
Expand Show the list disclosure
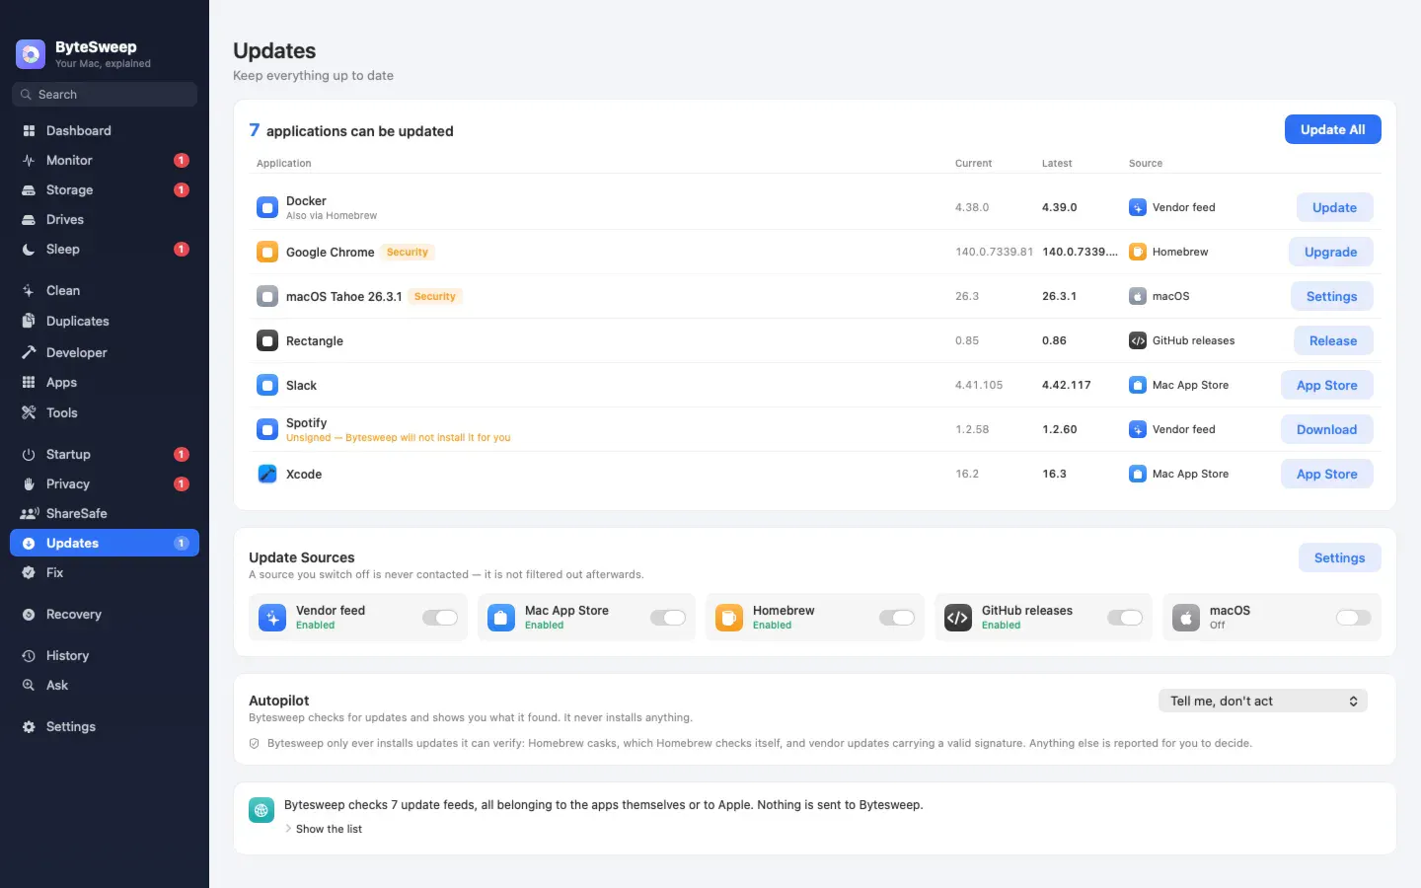324,829
